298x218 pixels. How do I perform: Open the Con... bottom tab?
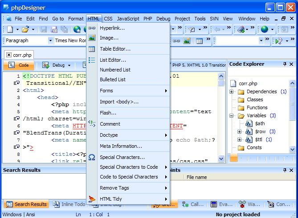coord(278,204)
